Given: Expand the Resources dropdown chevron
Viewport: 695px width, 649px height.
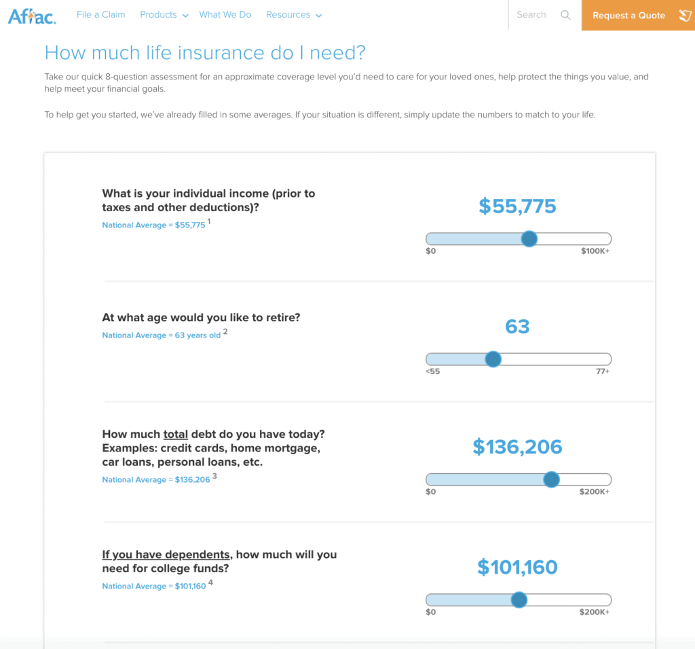Looking at the screenshot, I should (319, 16).
